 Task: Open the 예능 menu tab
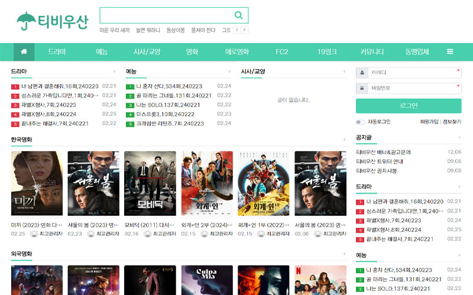[102, 51]
